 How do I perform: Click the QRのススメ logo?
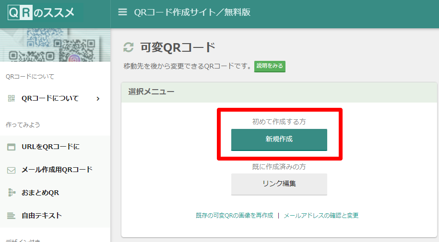tap(41, 12)
